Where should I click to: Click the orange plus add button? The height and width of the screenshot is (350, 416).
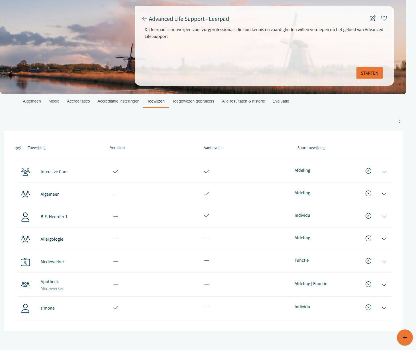[x=405, y=337]
